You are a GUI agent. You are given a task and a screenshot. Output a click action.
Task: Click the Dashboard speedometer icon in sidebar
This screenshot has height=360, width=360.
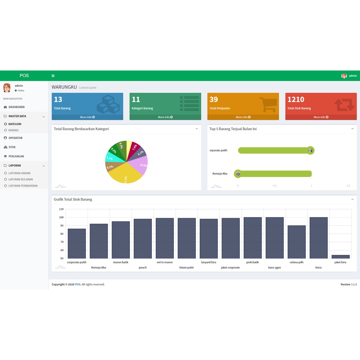pyautogui.click(x=5, y=107)
